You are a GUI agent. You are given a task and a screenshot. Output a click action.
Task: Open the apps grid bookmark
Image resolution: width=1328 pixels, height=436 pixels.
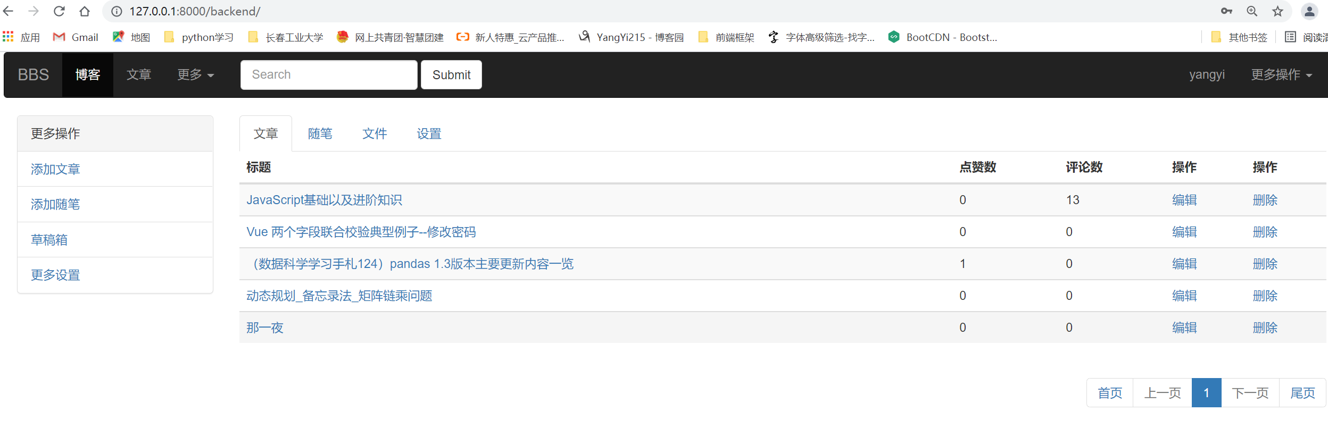click(21, 37)
